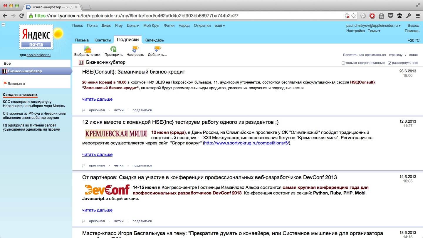Switch to the Календарь tab
The image size is (423, 238).
coord(154,40)
